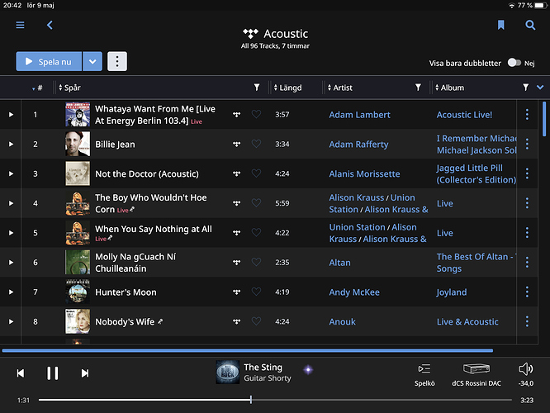Open album Live & Acoustic

(467, 322)
